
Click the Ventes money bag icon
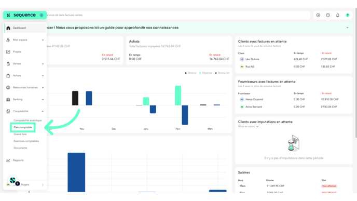[8, 64]
